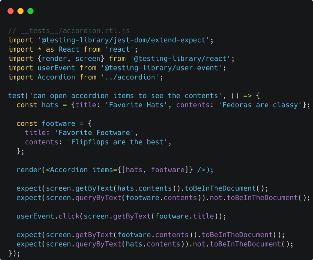Click 'userEvent' in its import line

[56, 68]
